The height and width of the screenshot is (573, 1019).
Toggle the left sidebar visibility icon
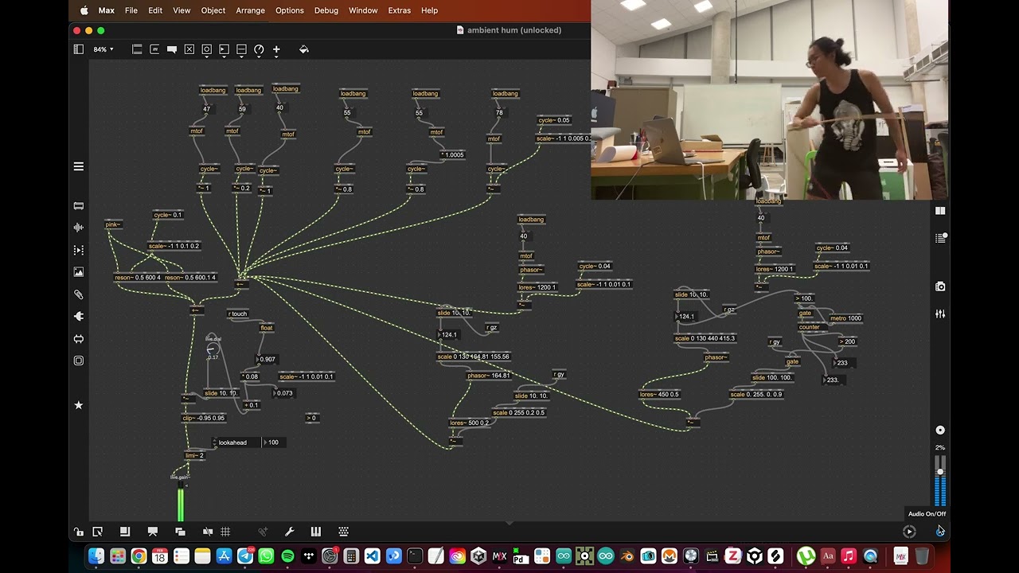79,49
